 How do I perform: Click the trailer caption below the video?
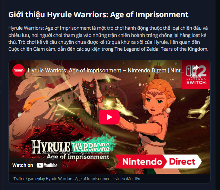tap(77, 179)
